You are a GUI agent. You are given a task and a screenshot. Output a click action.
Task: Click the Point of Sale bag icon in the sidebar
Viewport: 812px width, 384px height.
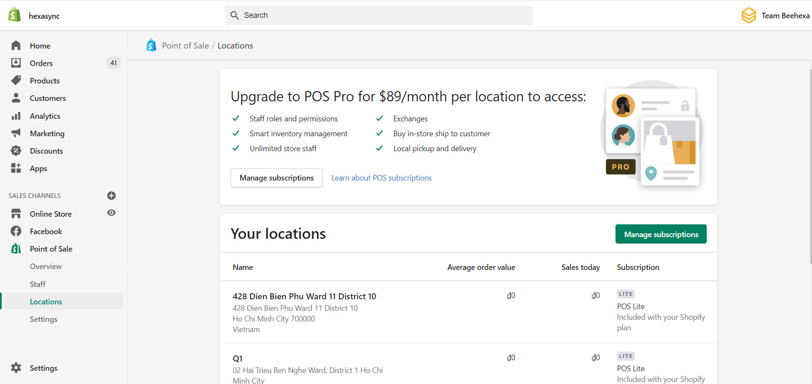pyautogui.click(x=16, y=249)
